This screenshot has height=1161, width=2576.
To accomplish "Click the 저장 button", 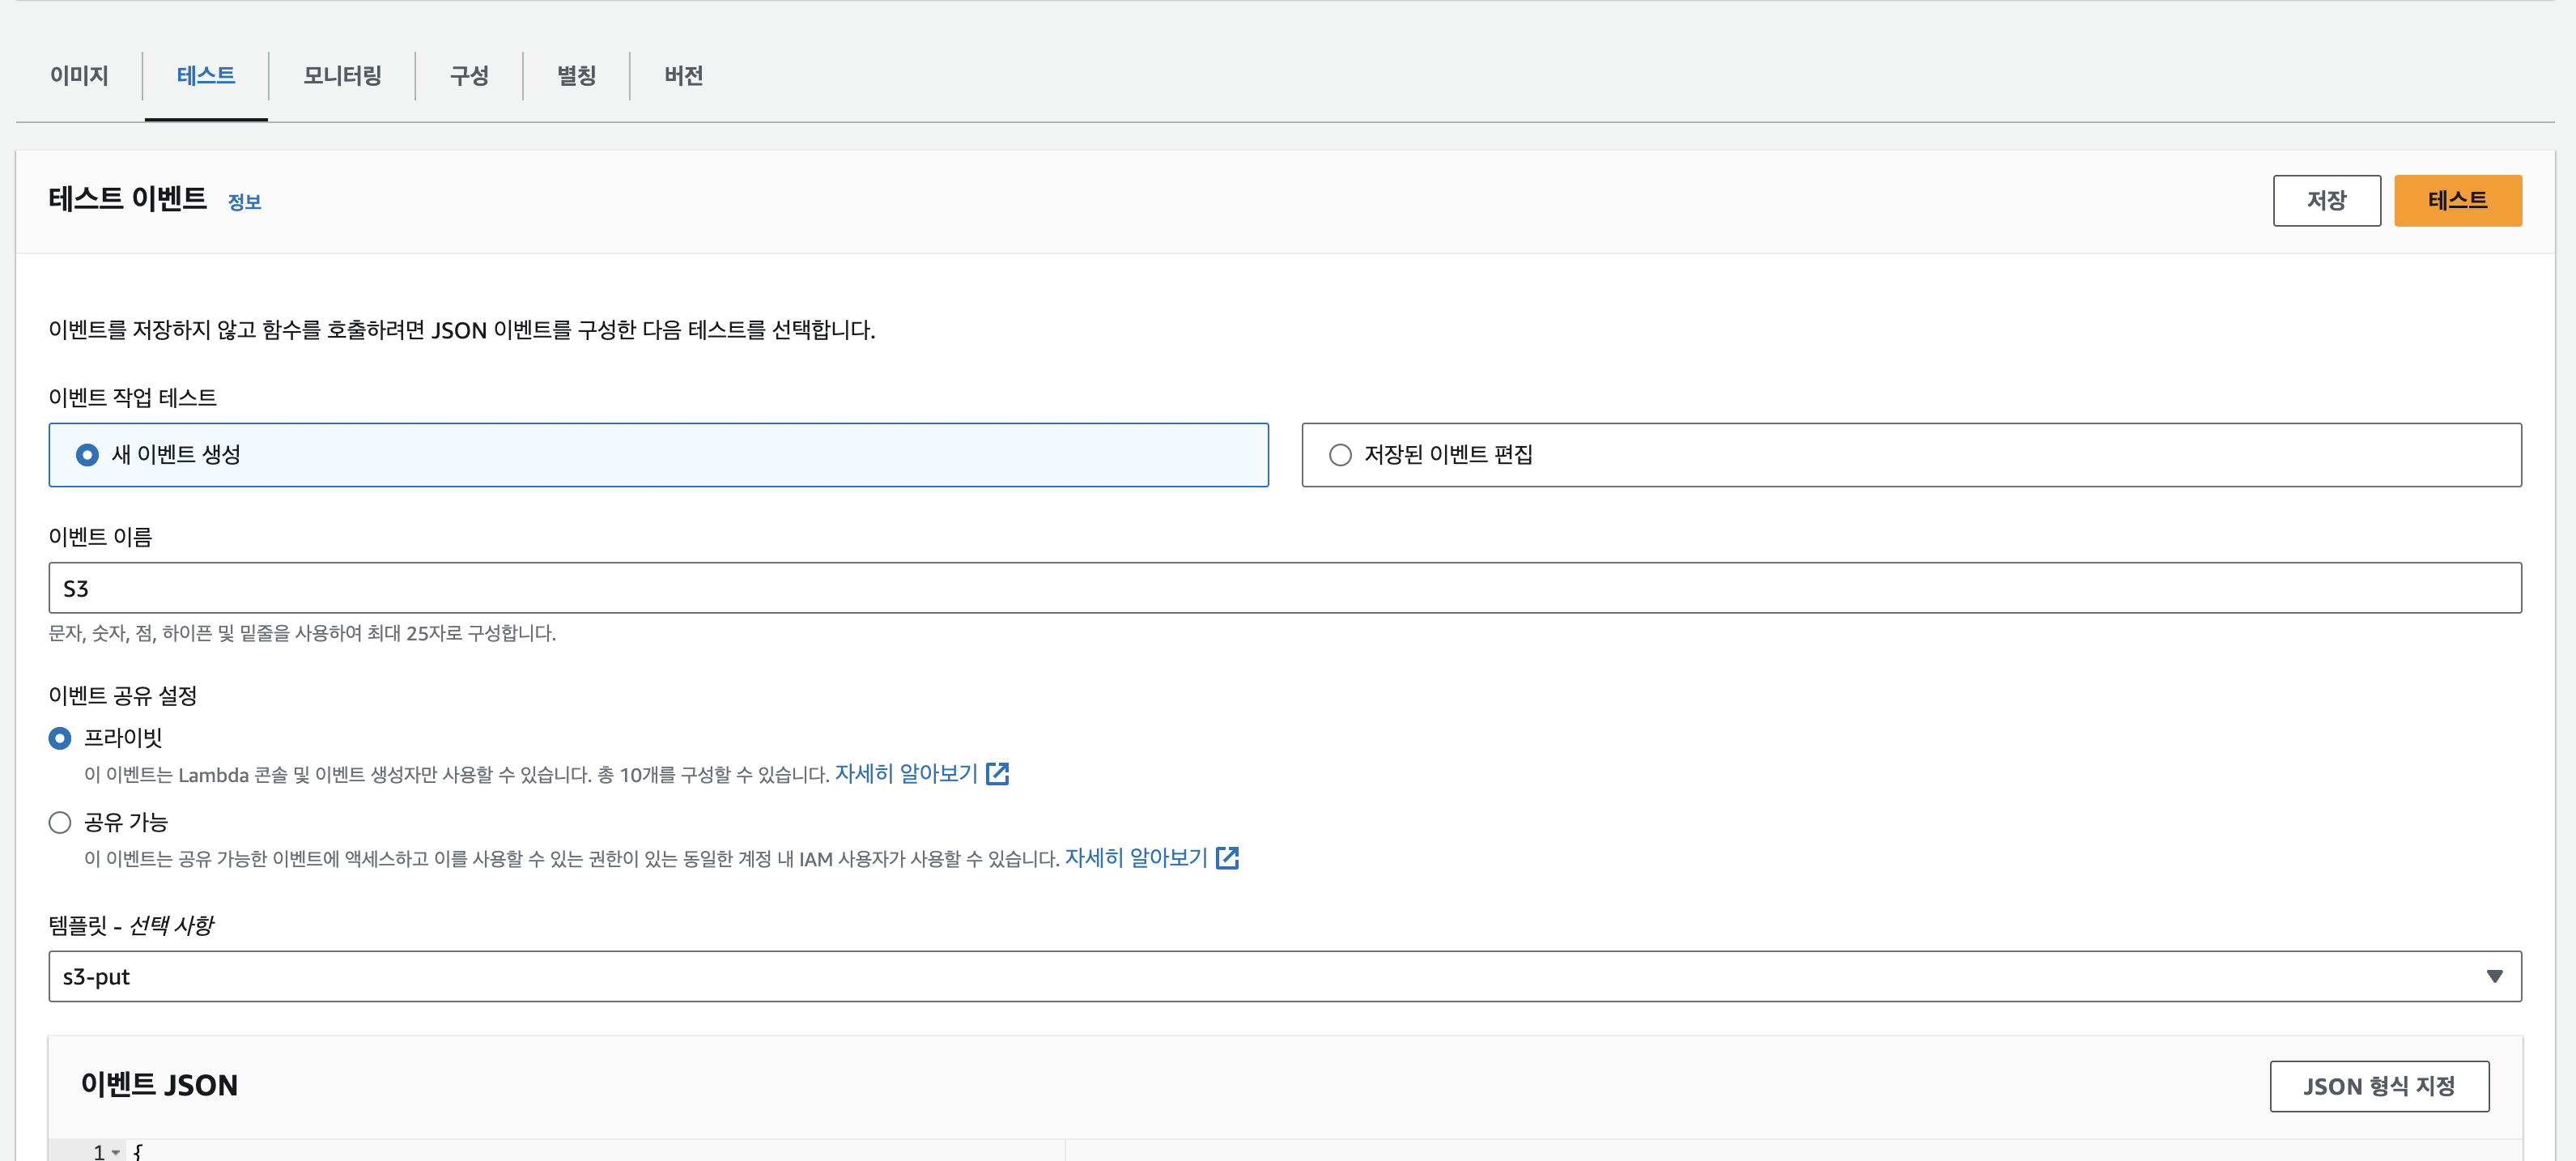I will click(x=2326, y=200).
